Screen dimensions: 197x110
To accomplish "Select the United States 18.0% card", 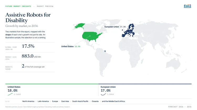I will point(52,90).
